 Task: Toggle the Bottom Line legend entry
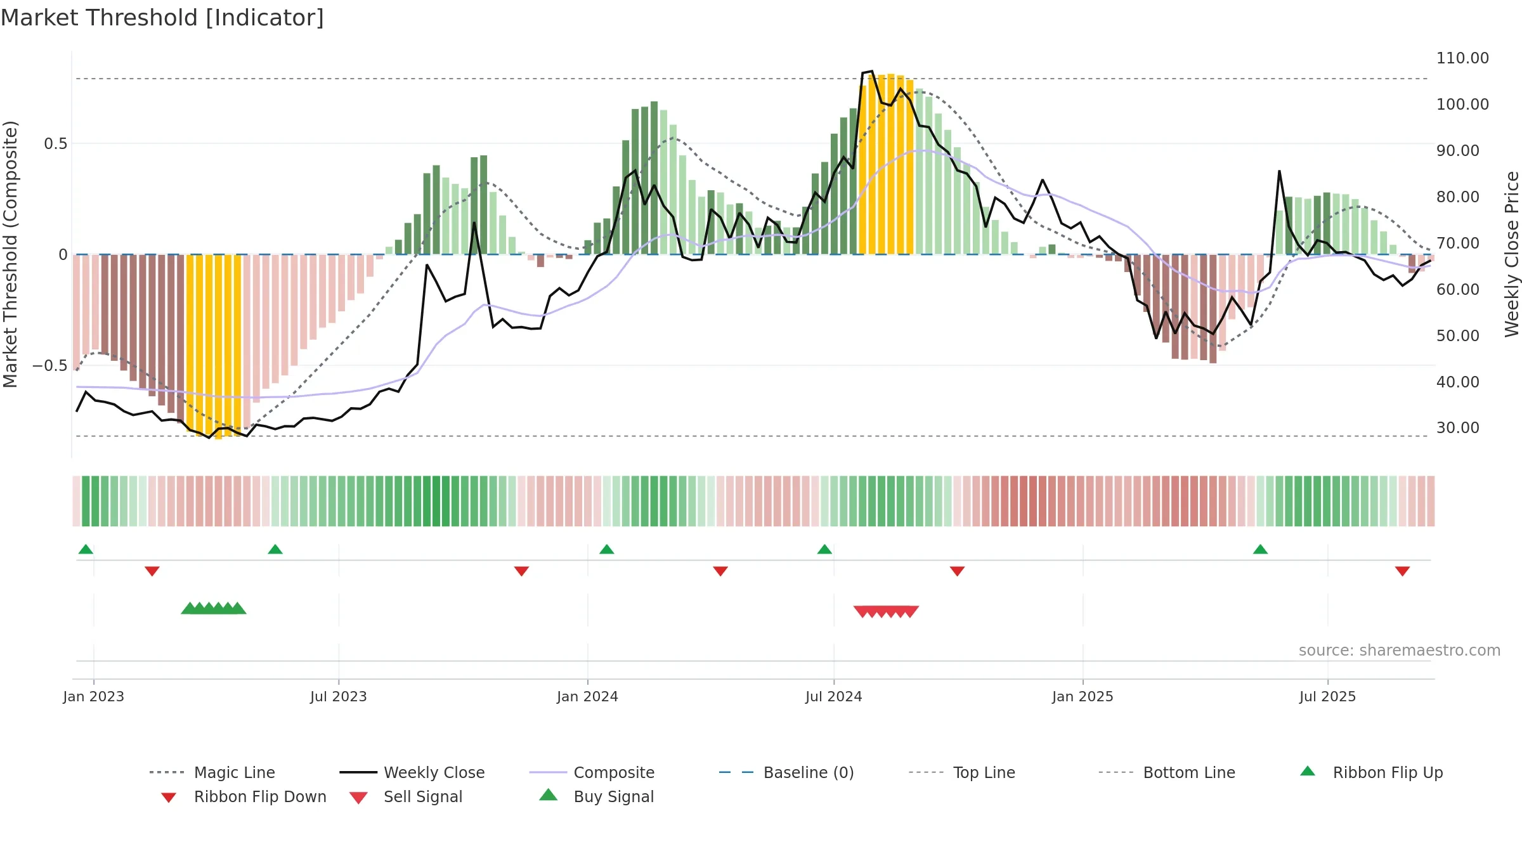pyautogui.click(x=1167, y=772)
